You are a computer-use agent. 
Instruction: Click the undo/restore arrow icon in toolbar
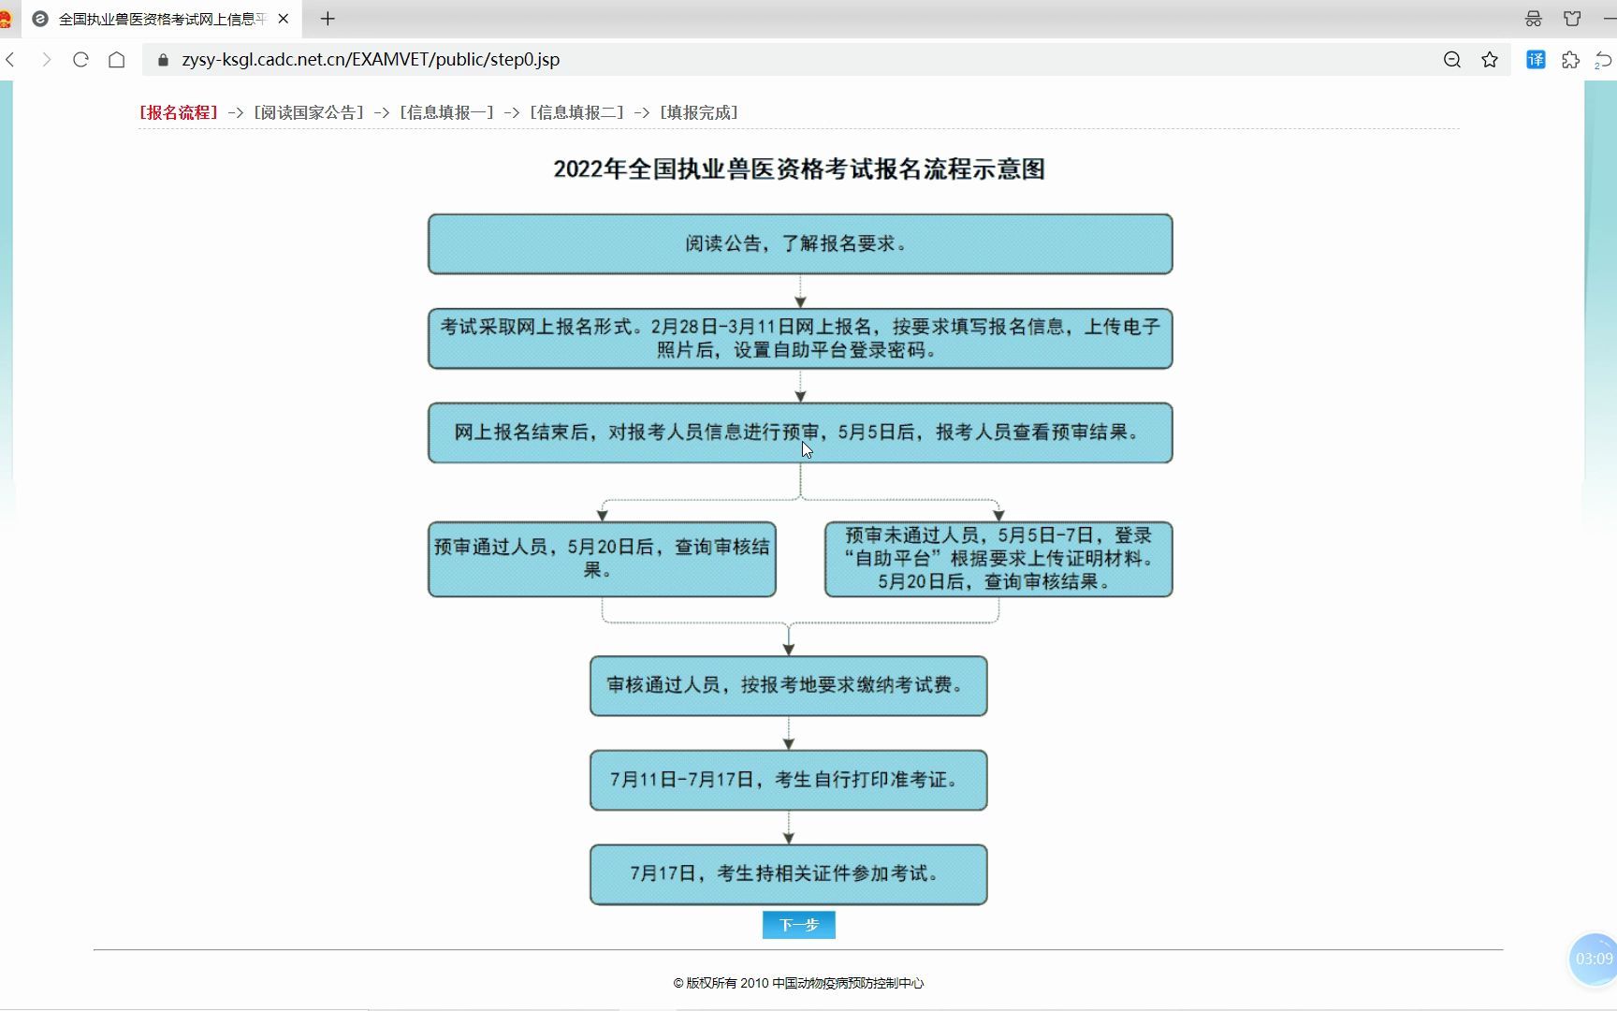[x=1604, y=60]
